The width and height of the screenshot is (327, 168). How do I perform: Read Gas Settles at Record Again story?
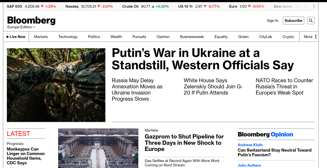pos(182,163)
